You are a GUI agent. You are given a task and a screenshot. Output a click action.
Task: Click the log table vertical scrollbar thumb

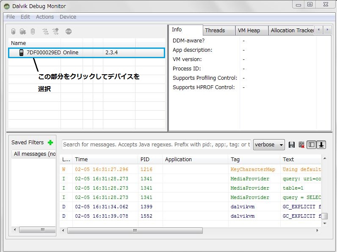tap(325, 216)
